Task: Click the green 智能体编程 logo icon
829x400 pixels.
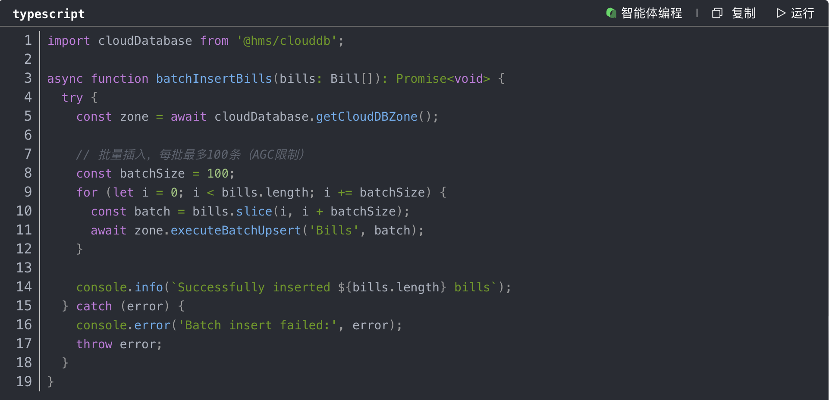Action: pos(611,13)
